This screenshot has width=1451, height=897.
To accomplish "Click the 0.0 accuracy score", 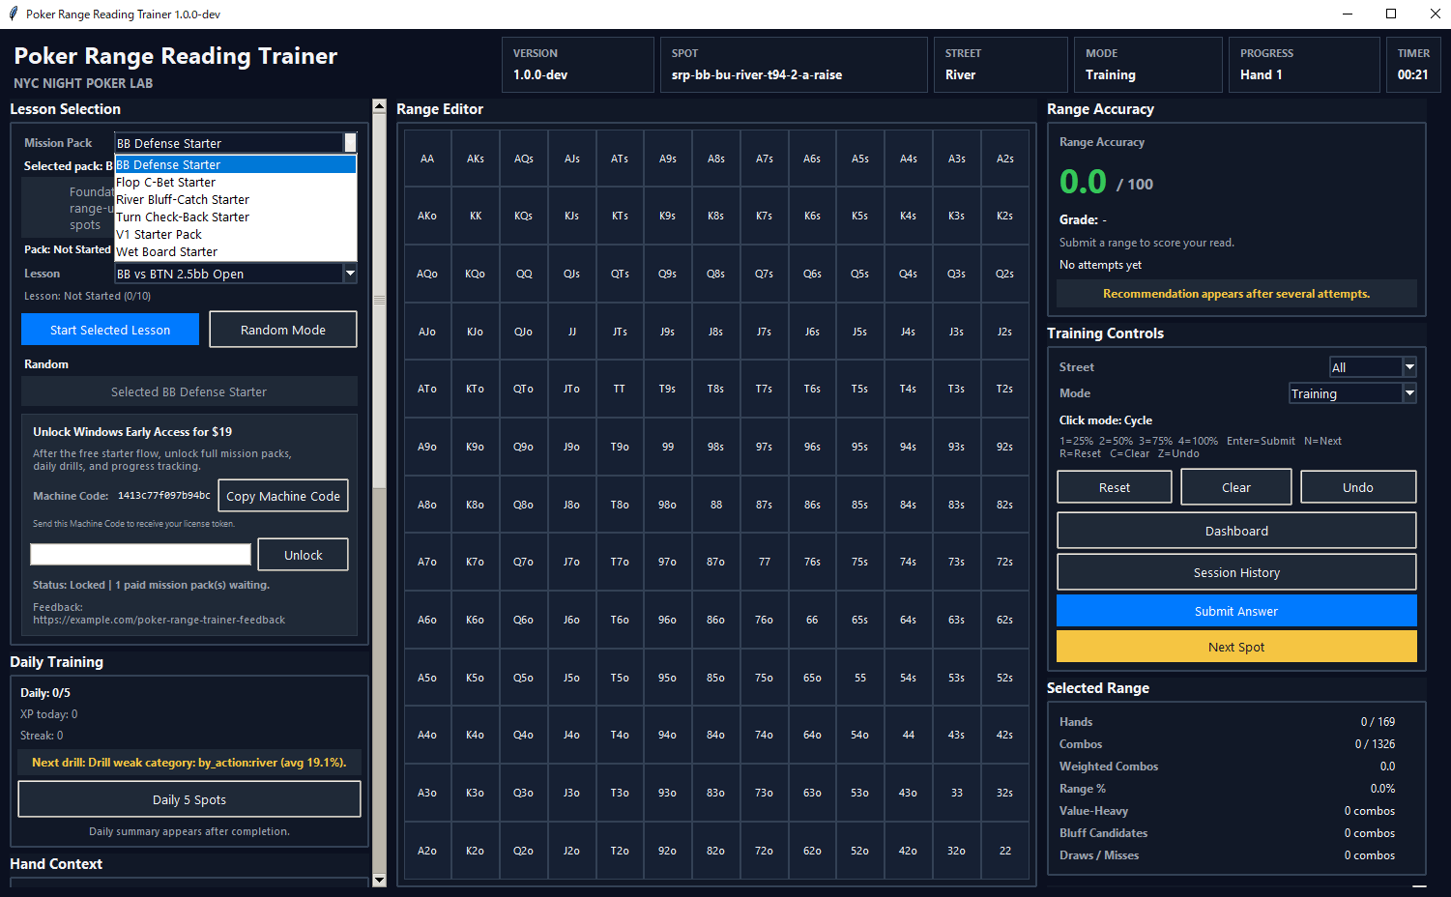I will [1083, 182].
